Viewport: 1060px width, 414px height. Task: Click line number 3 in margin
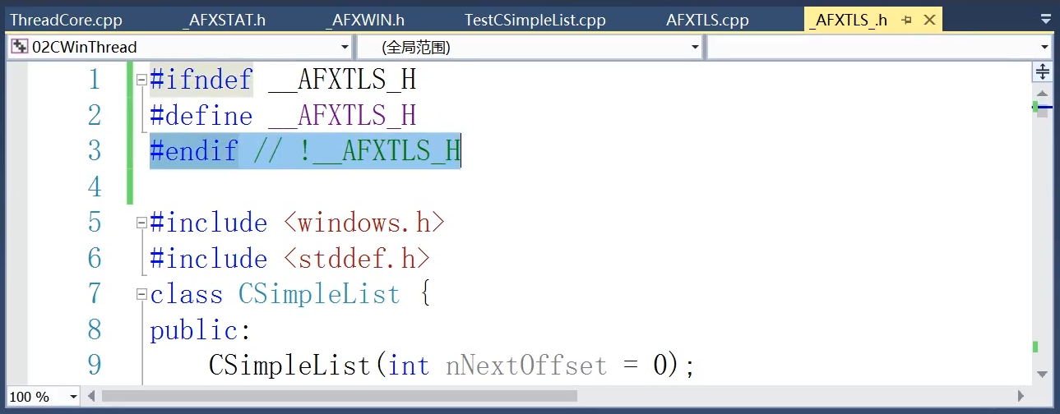coord(94,151)
